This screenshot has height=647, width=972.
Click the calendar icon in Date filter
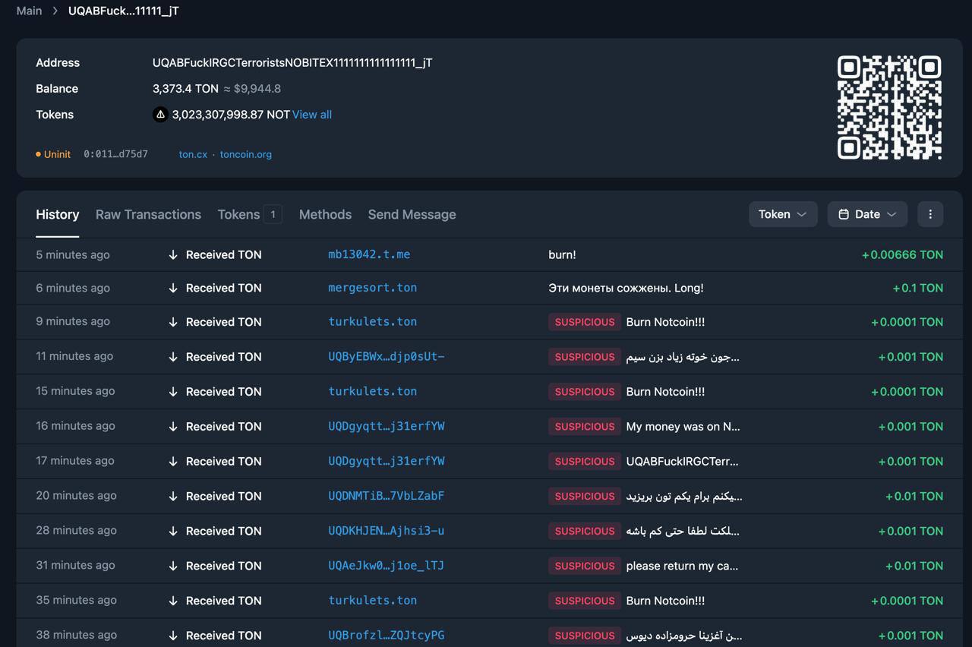(843, 214)
